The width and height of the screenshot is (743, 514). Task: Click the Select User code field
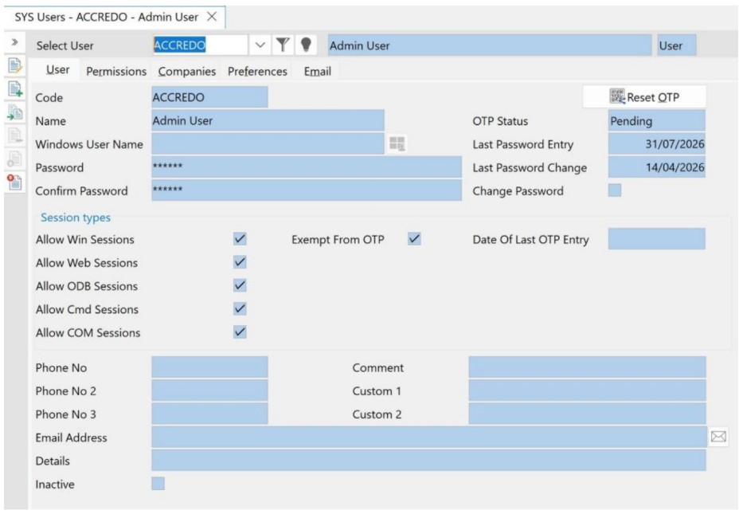tap(200, 45)
